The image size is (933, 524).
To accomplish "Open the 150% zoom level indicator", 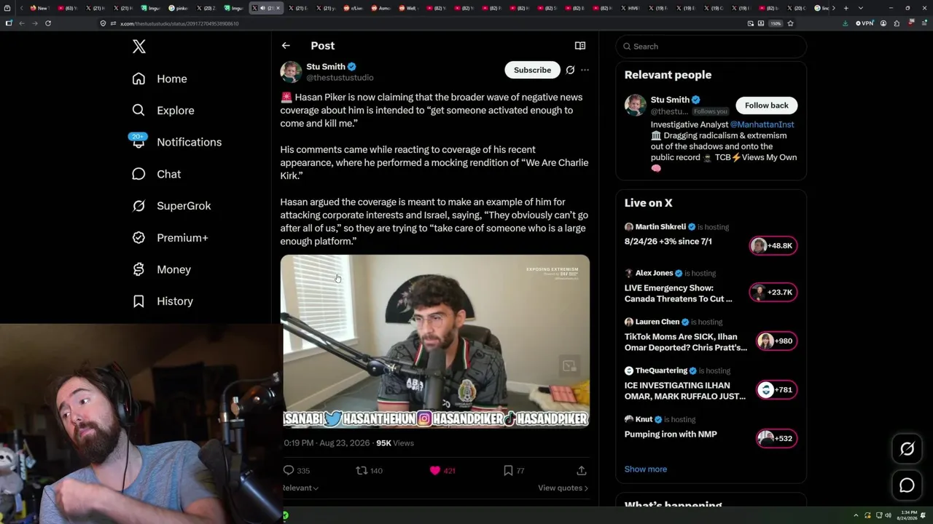I will pyautogui.click(x=776, y=23).
